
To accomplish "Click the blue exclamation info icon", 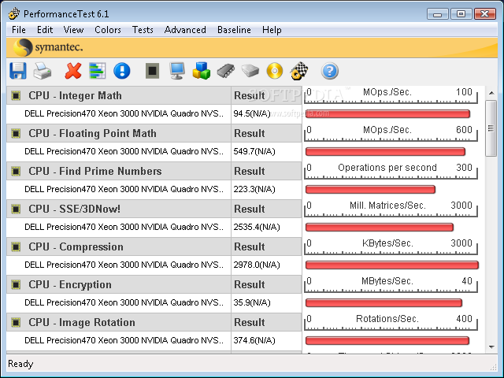I will click(x=122, y=71).
